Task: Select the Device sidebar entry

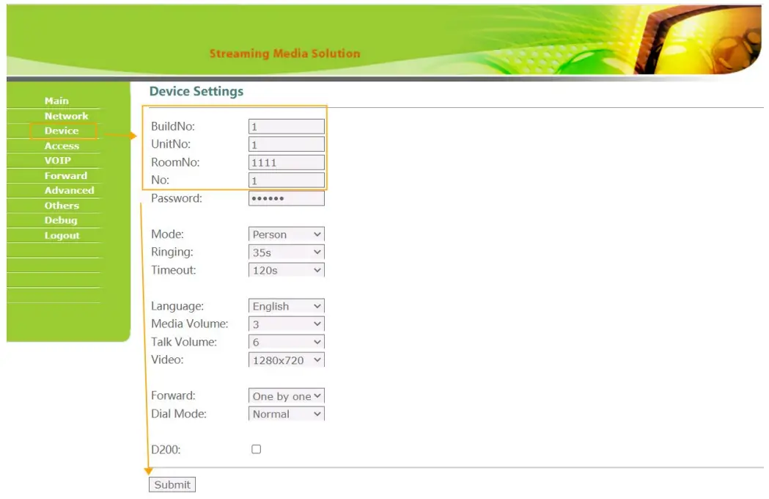Action: 62,131
